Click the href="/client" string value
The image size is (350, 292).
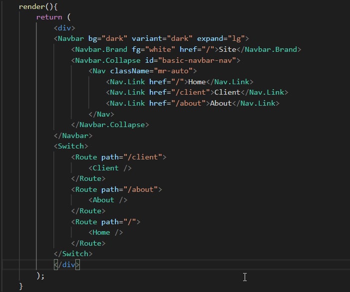click(190, 92)
